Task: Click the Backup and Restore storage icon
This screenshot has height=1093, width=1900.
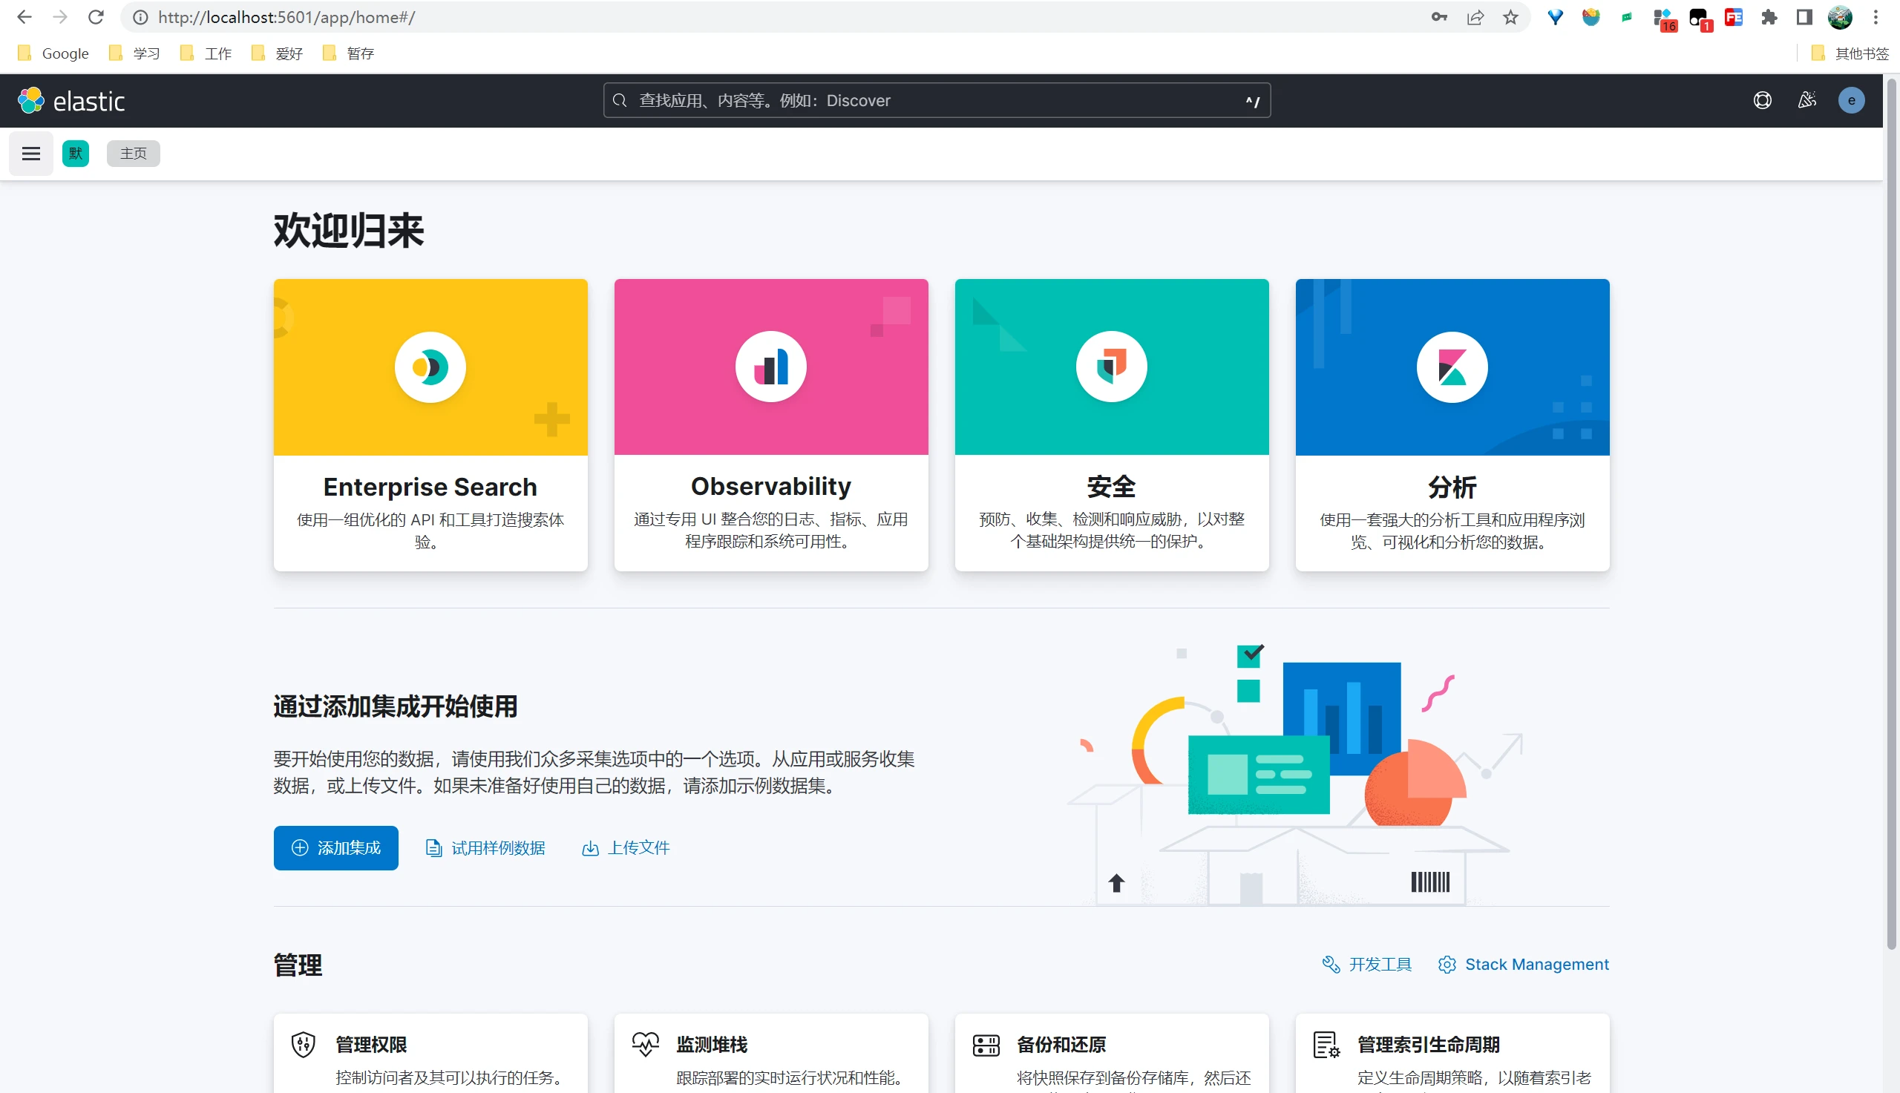Action: coord(986,1044)
